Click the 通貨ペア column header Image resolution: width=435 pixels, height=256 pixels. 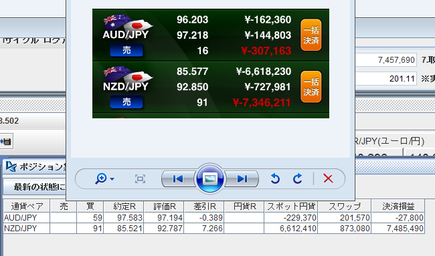click(27, 207)
